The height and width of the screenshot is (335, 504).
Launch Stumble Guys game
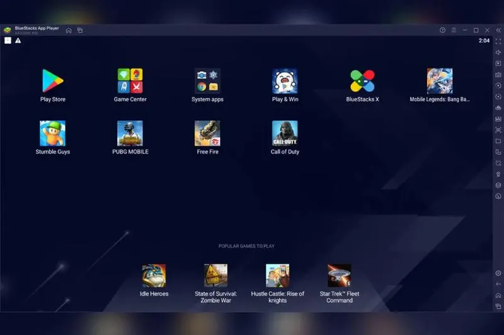click(53, 133)
